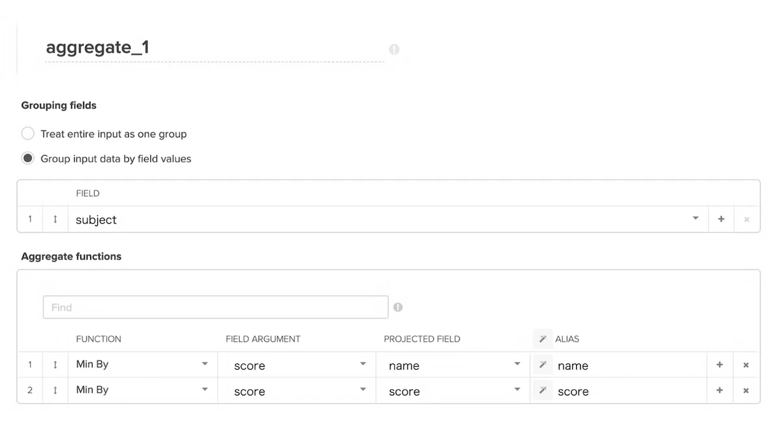Click the alias input containing name
Image resolution: width=780 pixels, height=443 pixels.
click(x=629, y=366)
